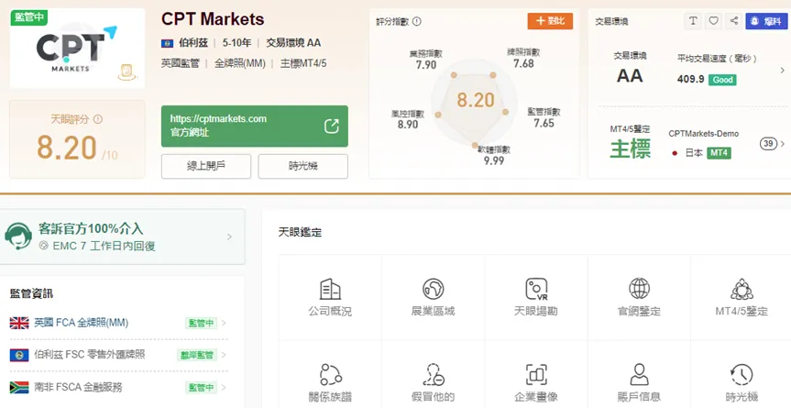Viewport: 791px width, 408px height.
Task: Click the Belize flag in the regulation list
Action: pos(19,355)
